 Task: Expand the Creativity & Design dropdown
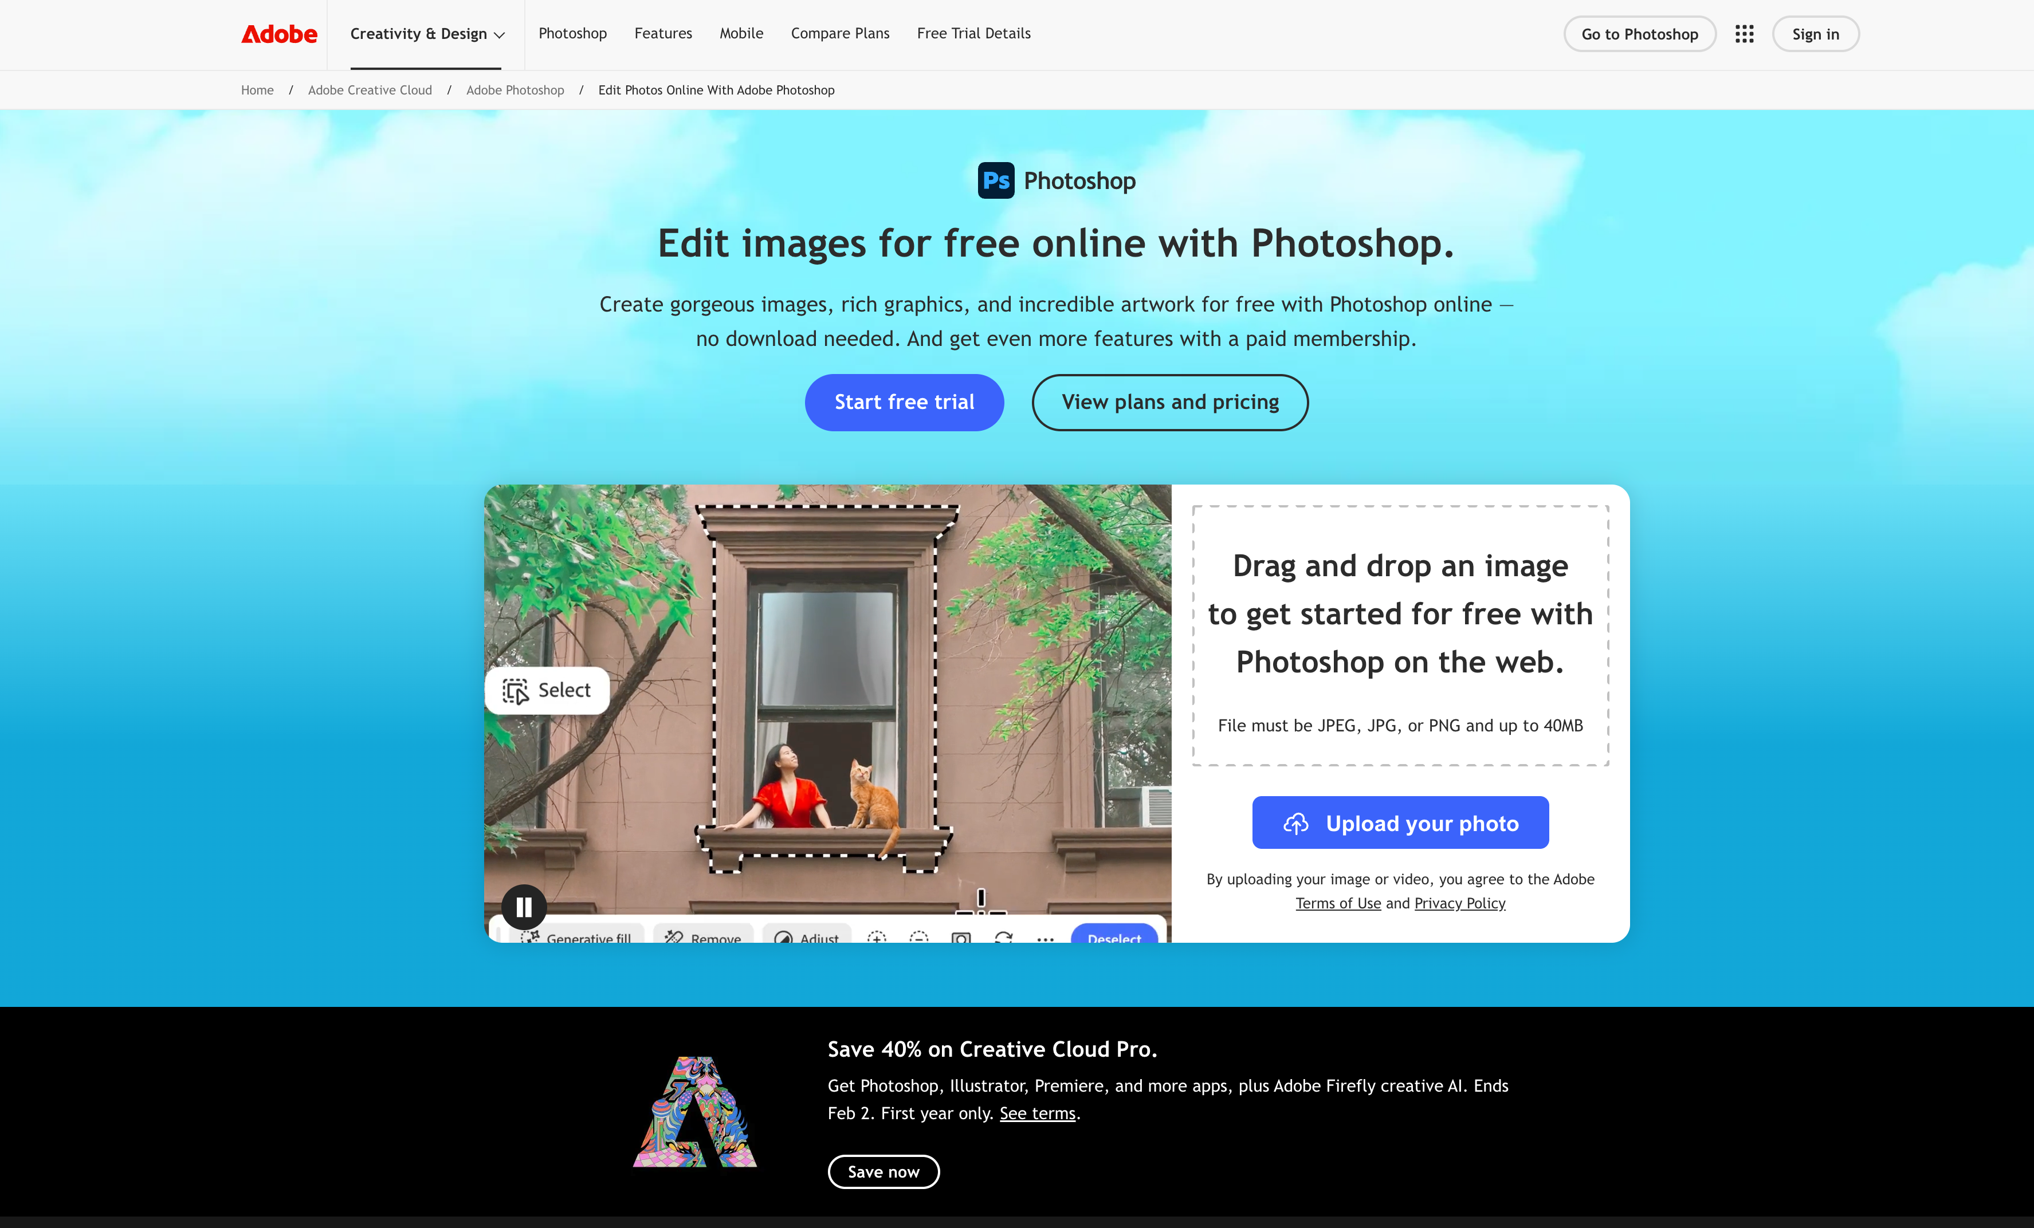(x=427, y=34)
